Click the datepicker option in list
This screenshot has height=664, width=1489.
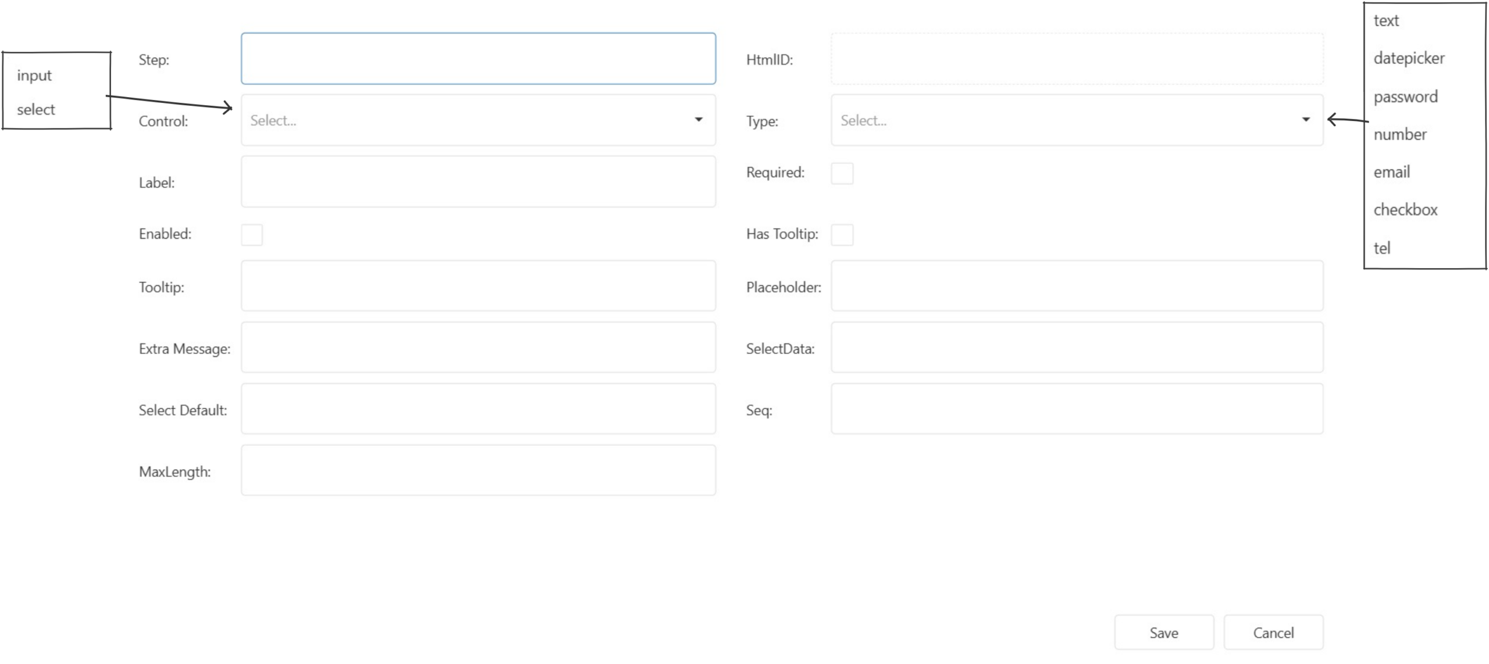point(1409,58)
